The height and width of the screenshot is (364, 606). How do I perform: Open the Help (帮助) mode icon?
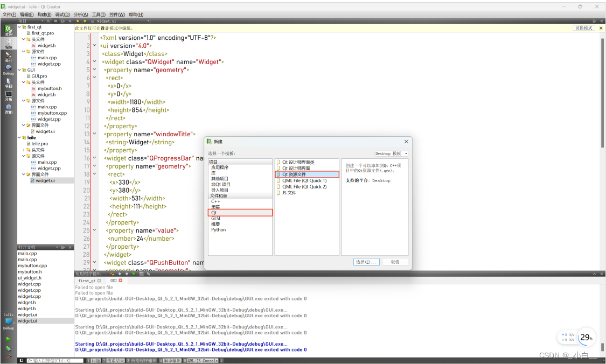pyautogui.click(x=8, y=109)
